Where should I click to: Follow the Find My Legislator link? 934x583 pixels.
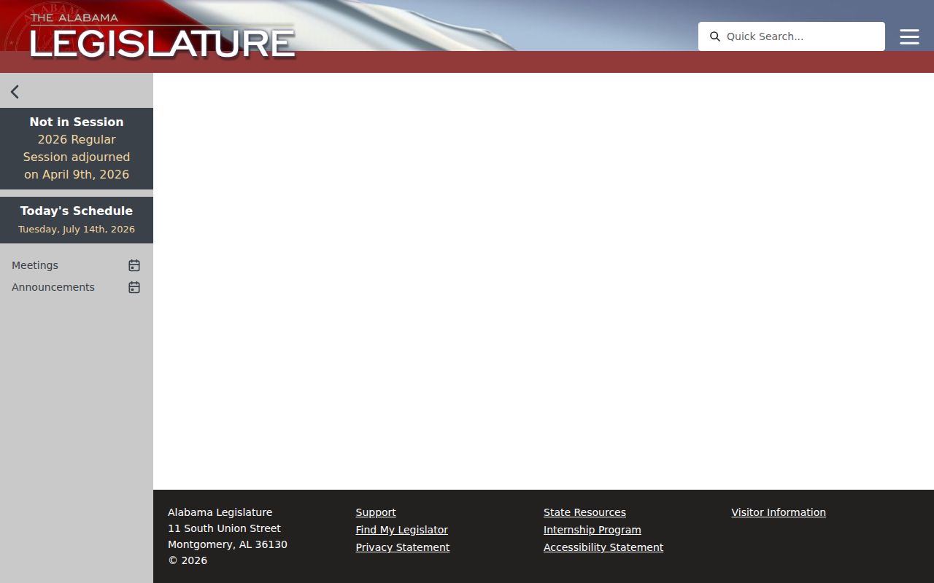pos(402,530)
